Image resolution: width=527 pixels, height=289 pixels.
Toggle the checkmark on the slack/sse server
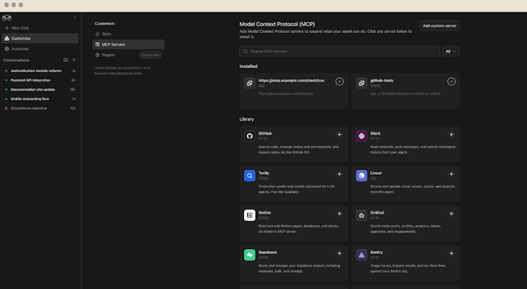point(339,81)
